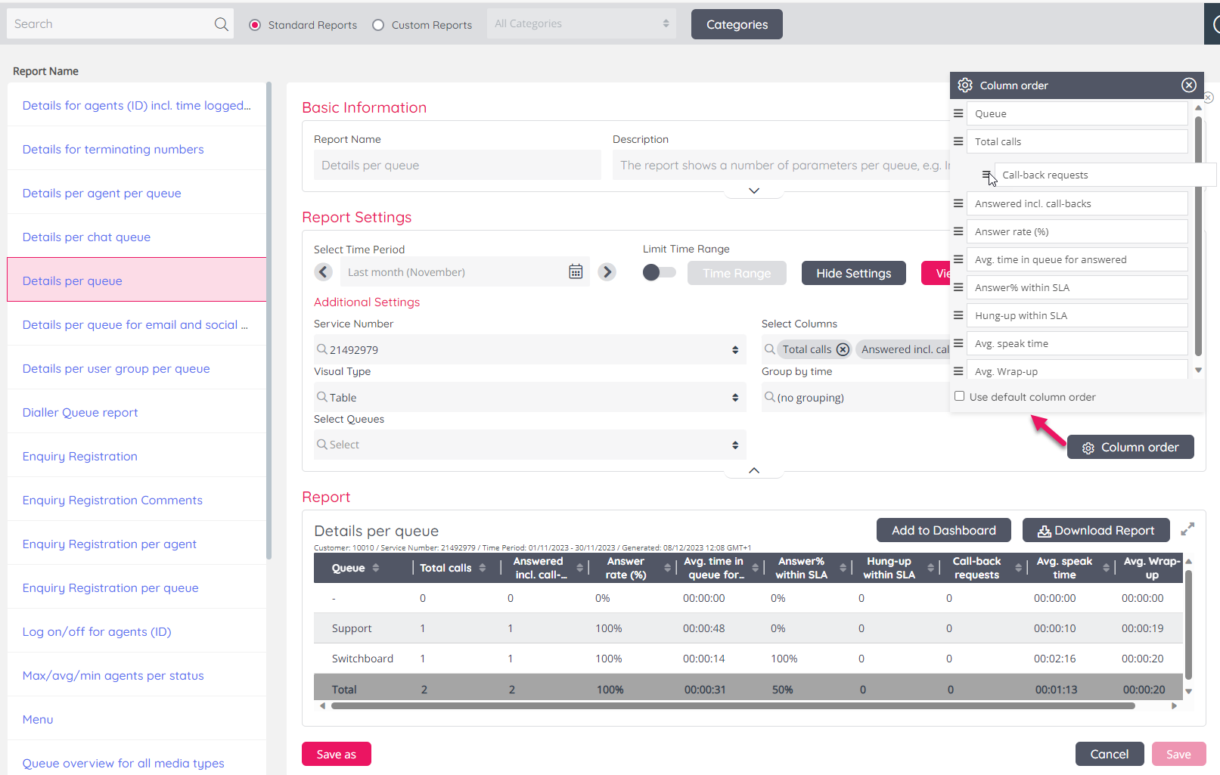Check Use default column order
The image size is (1220, 775).
(x=960, y=396)
